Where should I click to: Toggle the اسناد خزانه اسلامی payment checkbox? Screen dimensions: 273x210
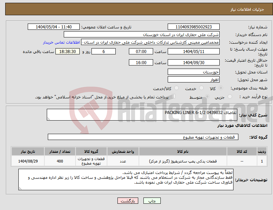tap(173, 96)
